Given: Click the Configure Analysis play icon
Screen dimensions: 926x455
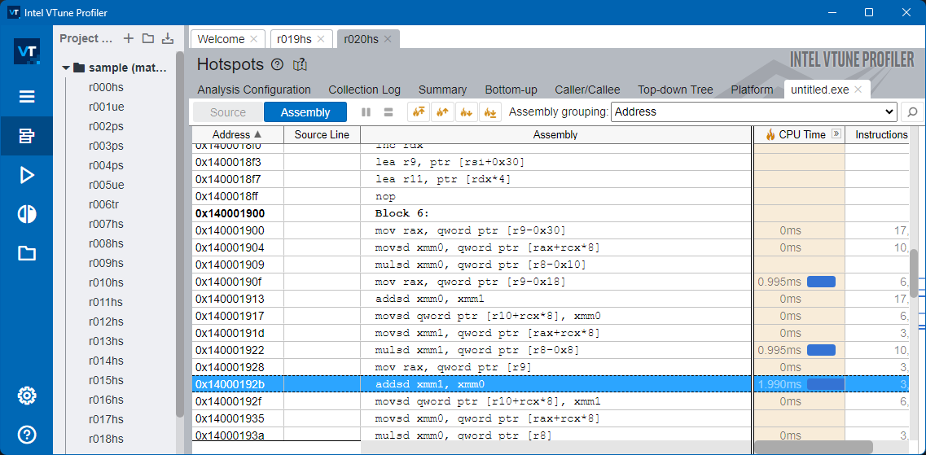Looking at the screenshot, I should pos(26,175).
